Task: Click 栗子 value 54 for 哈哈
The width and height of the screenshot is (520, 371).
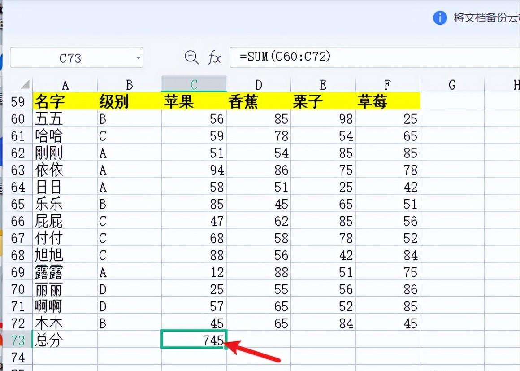Action: tap(323, 135)
